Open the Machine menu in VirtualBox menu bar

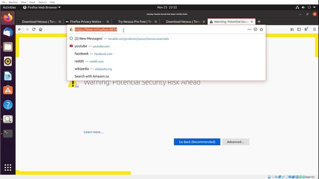[13, 2]
